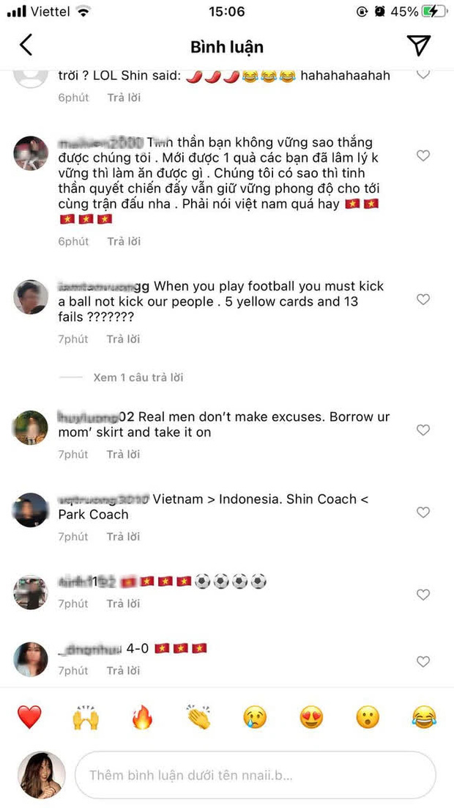Insert the heart-eyes emoji

coord(311,716)
